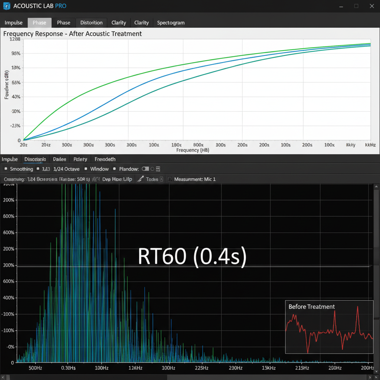380x380 pixels.
Task: Open the Dailee tab
Action: coord(60,159)
